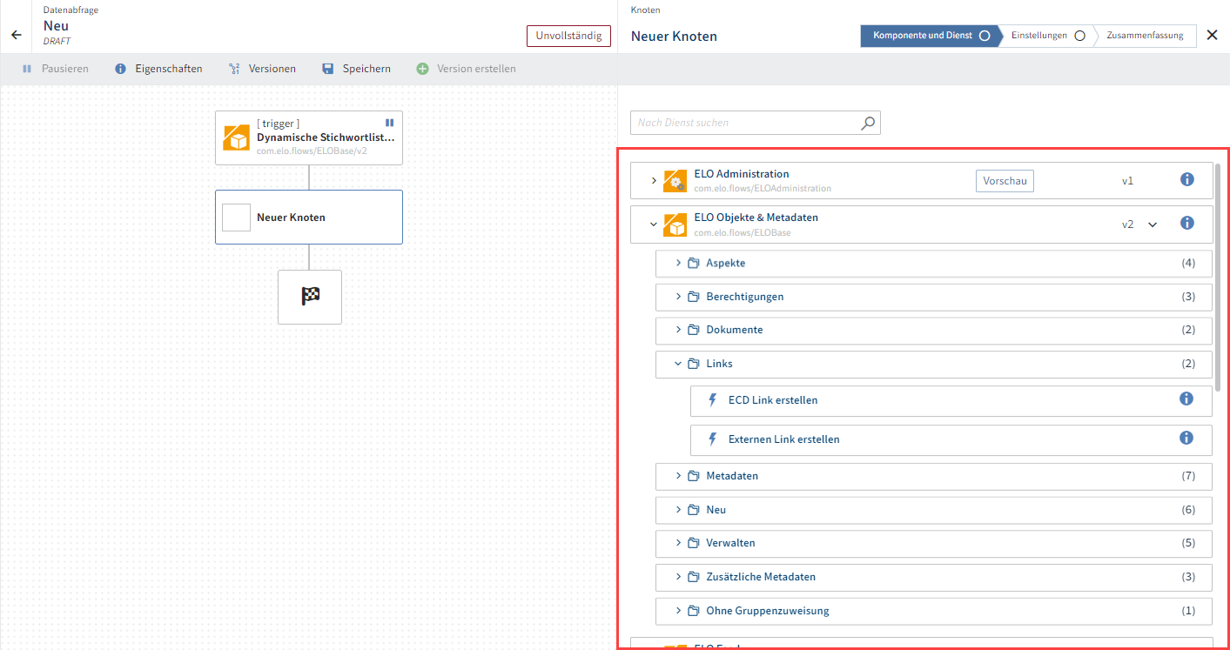The height and width of the screenshot is (650, 1230).
Task: Open the v2 version dropdown
Action: coord(1153,224)
